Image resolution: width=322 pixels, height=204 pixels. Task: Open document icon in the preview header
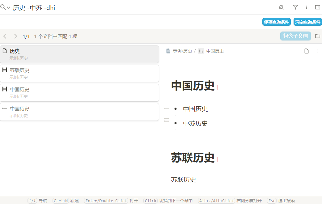click(x=306, y=51)
